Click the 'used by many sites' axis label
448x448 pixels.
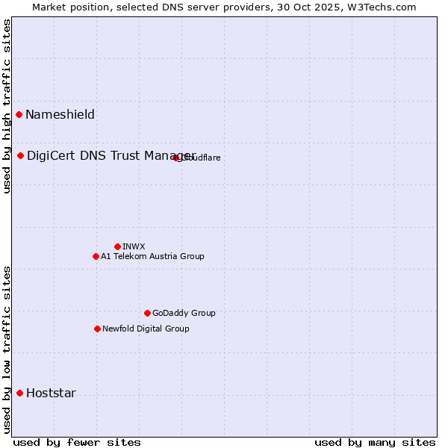(x=375, y=442)
